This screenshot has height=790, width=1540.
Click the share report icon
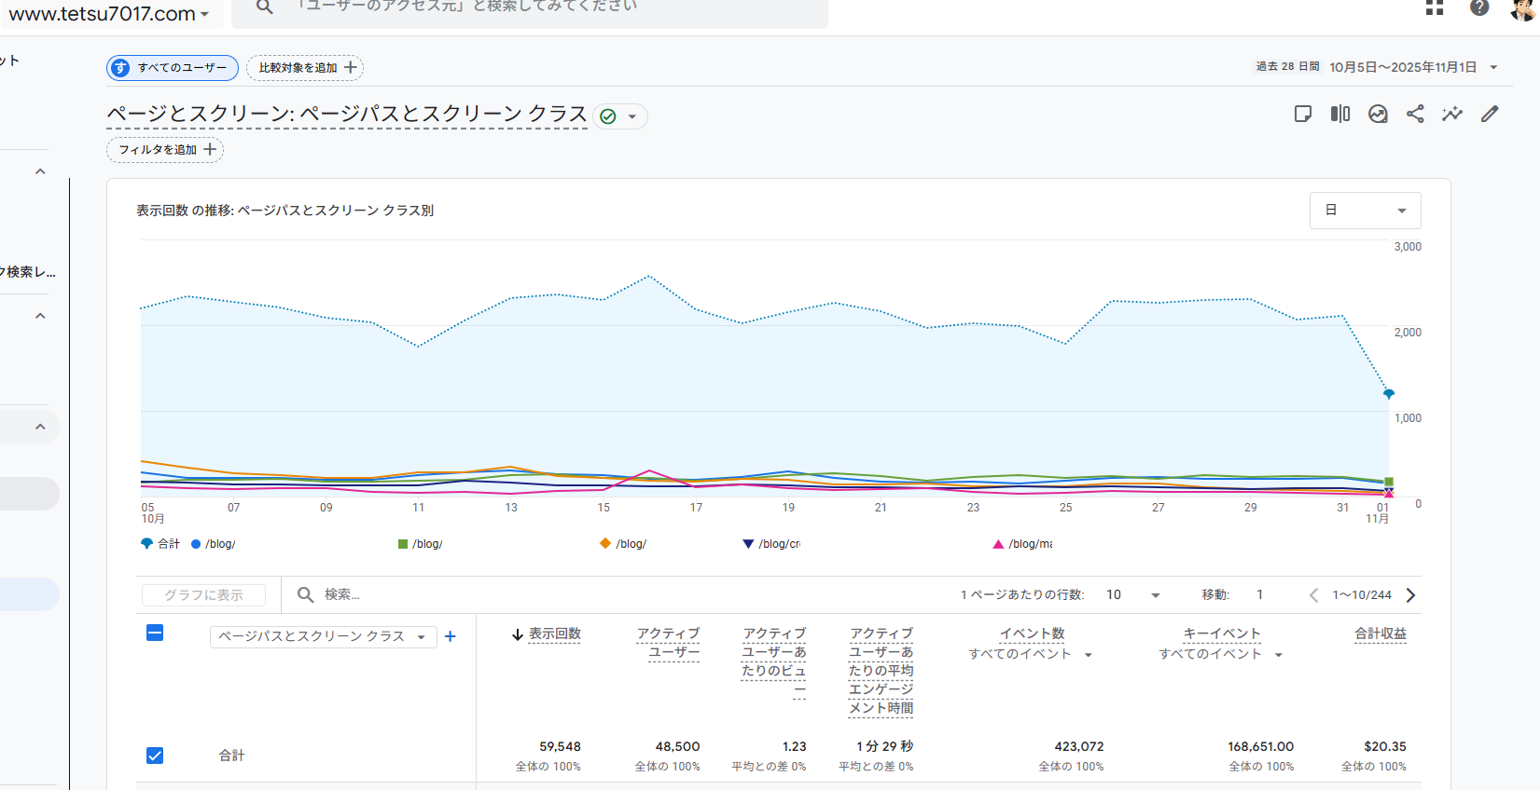coord(1415,114)
